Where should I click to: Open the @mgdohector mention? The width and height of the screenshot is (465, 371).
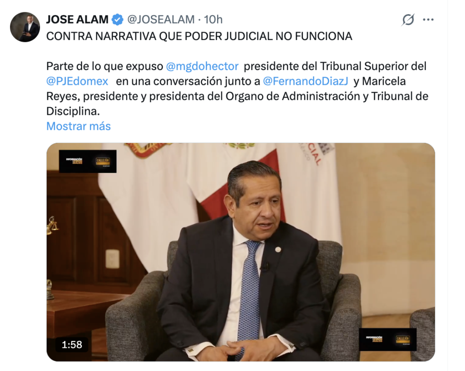tap(202, 66)
